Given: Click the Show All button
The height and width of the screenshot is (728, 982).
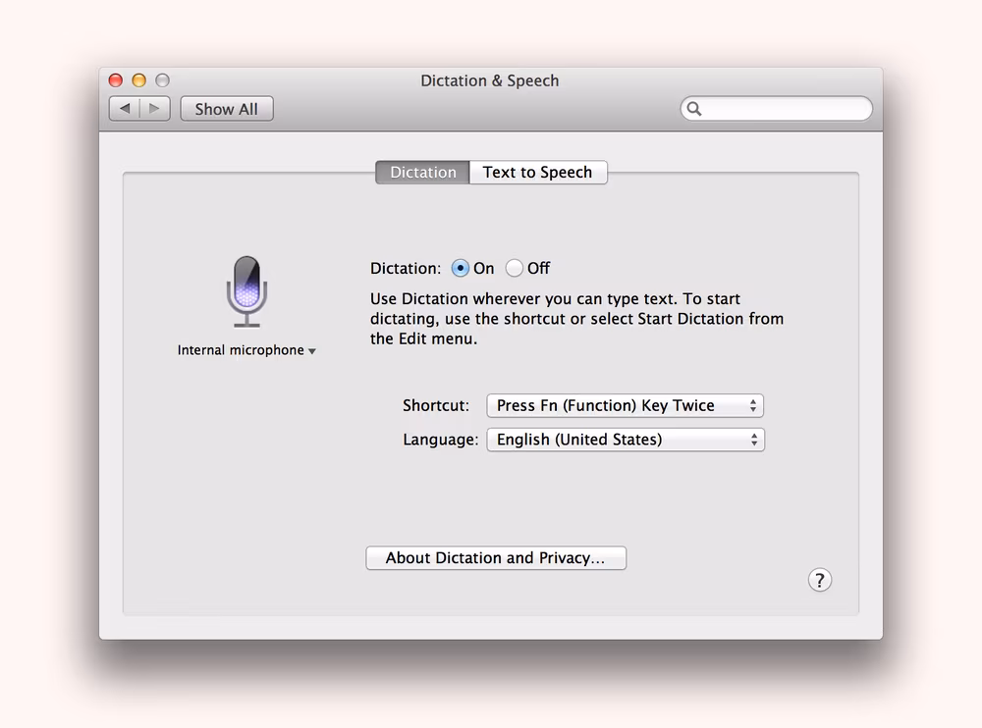Looking at the screenshot, I should (227, 109).
